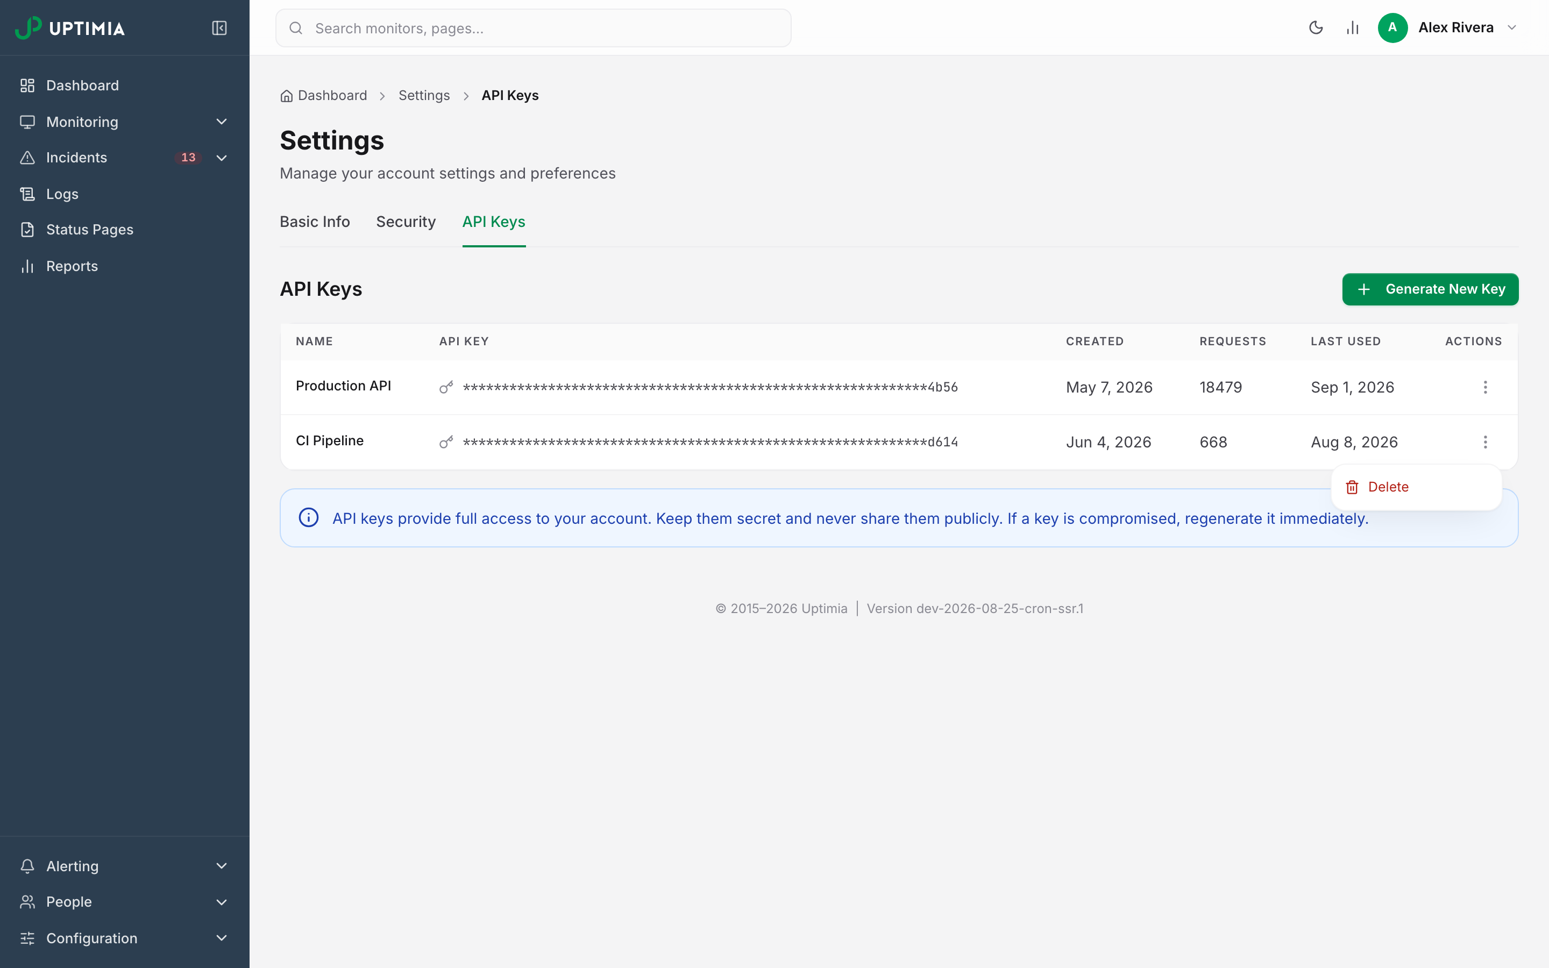Click key icon beside CI Pipeline key
This screenshot has height=968, width=1549.
(446, 442)
